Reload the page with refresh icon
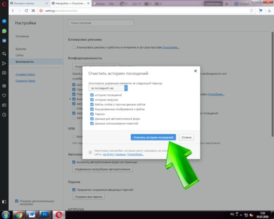274x219 pixels. 26,11
